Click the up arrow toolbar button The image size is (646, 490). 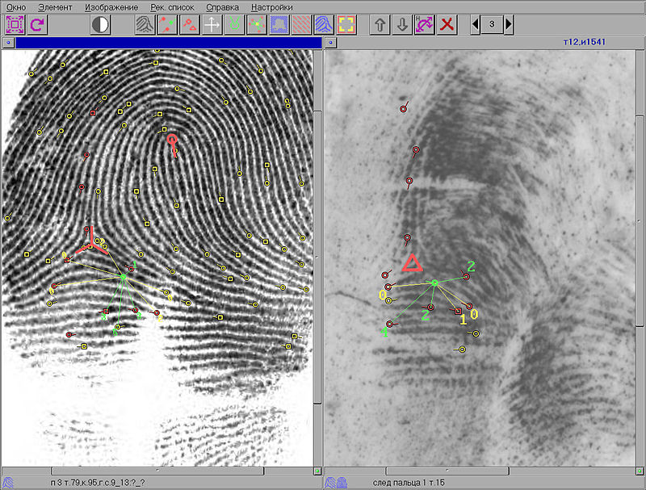pos(380,24)
